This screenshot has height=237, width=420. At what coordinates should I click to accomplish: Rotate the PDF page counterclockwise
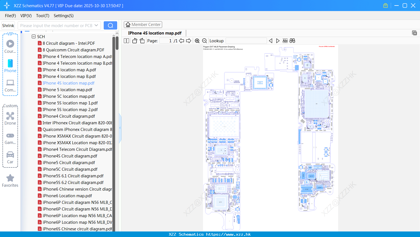pyautogui.click(x=135, y=41)
